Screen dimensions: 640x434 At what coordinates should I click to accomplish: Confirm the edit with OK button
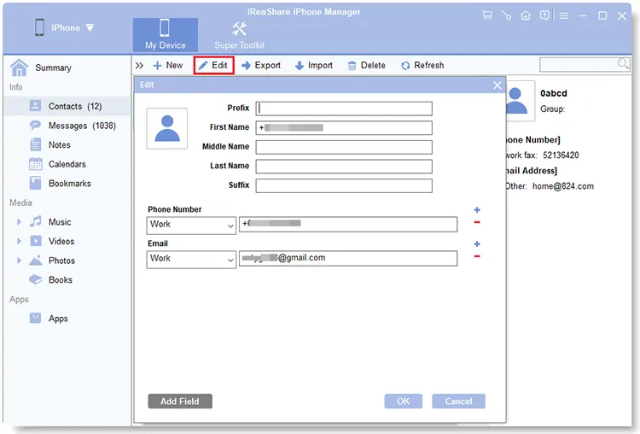[404, 402]
